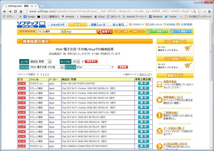The height and width of the screenshot is (151, 214).
Task: Go to page 2 of the results
Action: pyautogui.click(x=43, y=74)
